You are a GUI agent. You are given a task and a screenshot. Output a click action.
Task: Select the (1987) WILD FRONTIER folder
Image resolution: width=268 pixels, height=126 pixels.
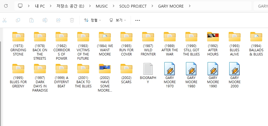click(x=148, y=44)
